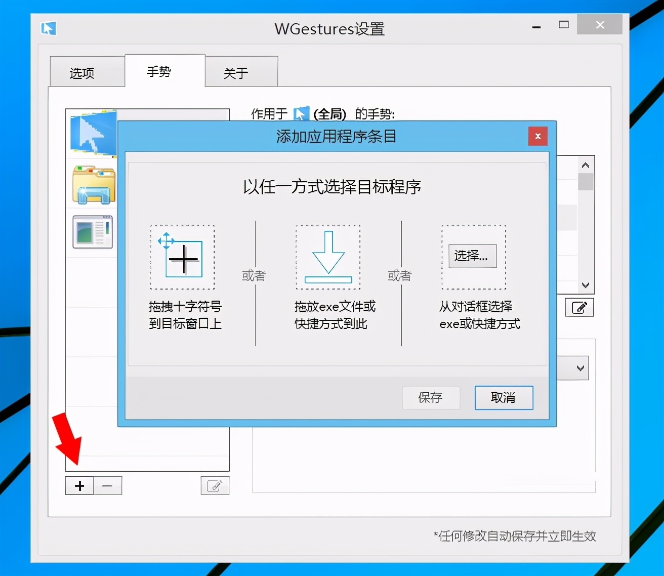Click the 拖拽十字符号到目标窗口上 label
This screenshot has height=576, width=664.
pos(185,315)
